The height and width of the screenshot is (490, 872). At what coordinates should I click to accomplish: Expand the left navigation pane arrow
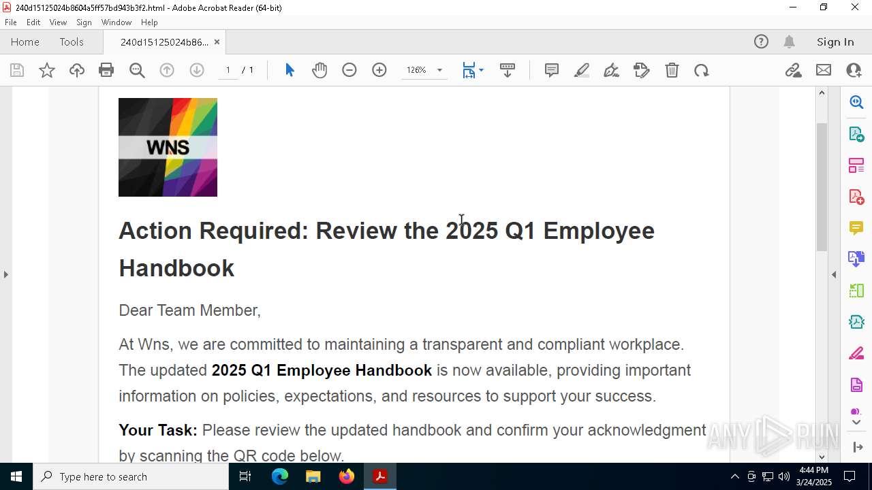(x=5, y=274)
